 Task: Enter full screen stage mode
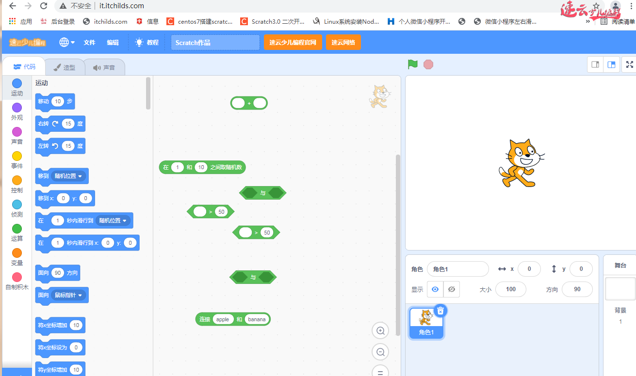629,64
